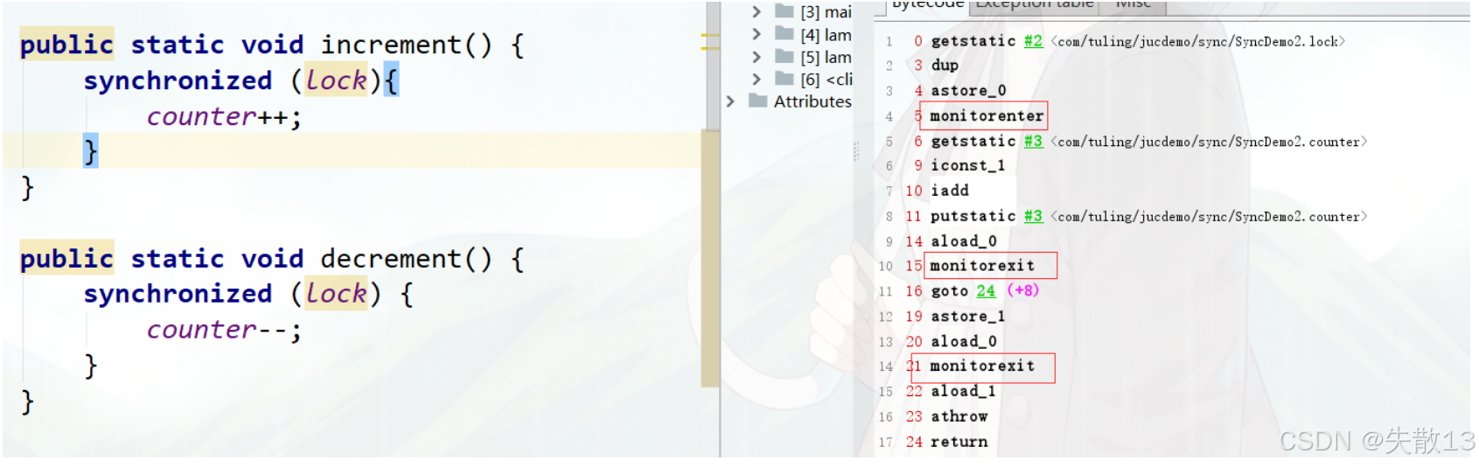Click the astore_0 instruction line
Viewport: 1479px width, 467px height.
point(968,91)
